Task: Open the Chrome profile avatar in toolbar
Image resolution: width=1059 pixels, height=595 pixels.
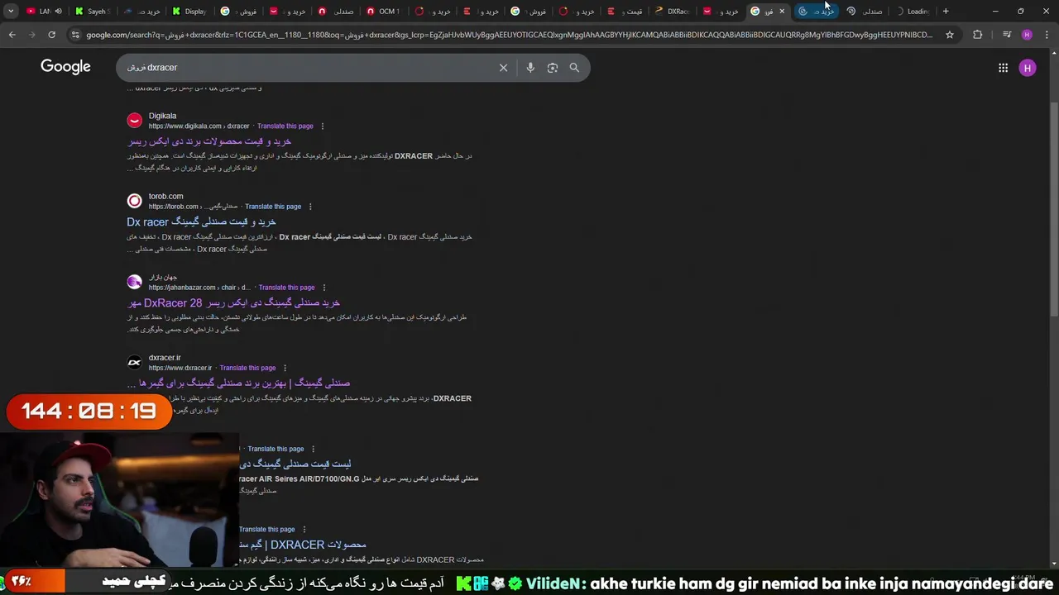Action: [x=1027, y=35]
